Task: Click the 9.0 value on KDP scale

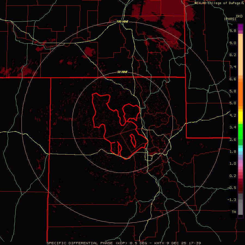Action: click(233, 43)
